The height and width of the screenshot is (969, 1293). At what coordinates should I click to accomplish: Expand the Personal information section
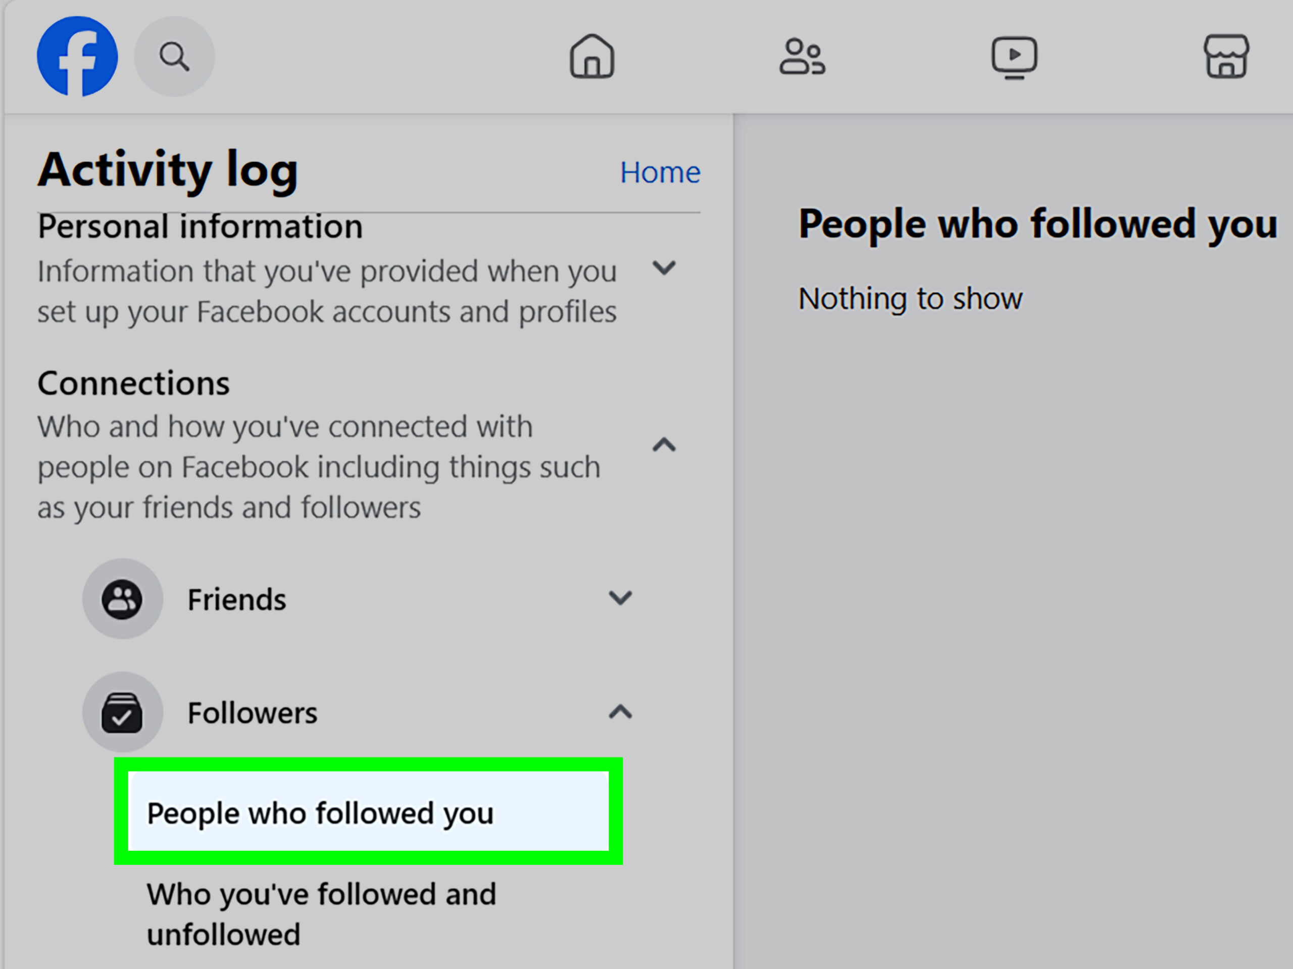664,269
